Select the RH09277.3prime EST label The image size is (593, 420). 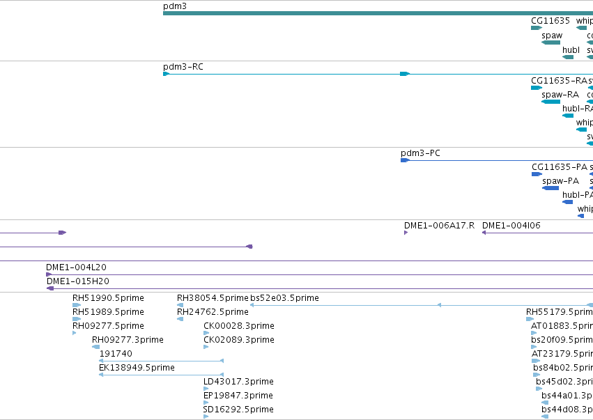[128, 340]
